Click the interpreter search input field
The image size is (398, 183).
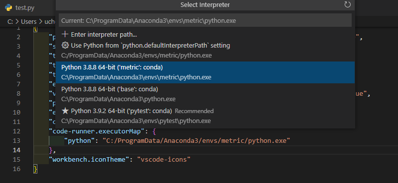click(x=205, y=20)
